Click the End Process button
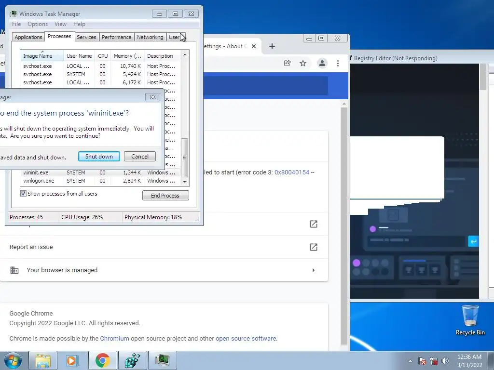The width and height of the screenshot is (494, 370). coord(165,196)
